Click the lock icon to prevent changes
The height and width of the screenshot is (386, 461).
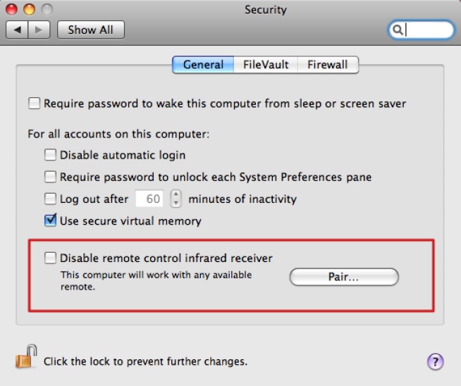coord(25,359)
